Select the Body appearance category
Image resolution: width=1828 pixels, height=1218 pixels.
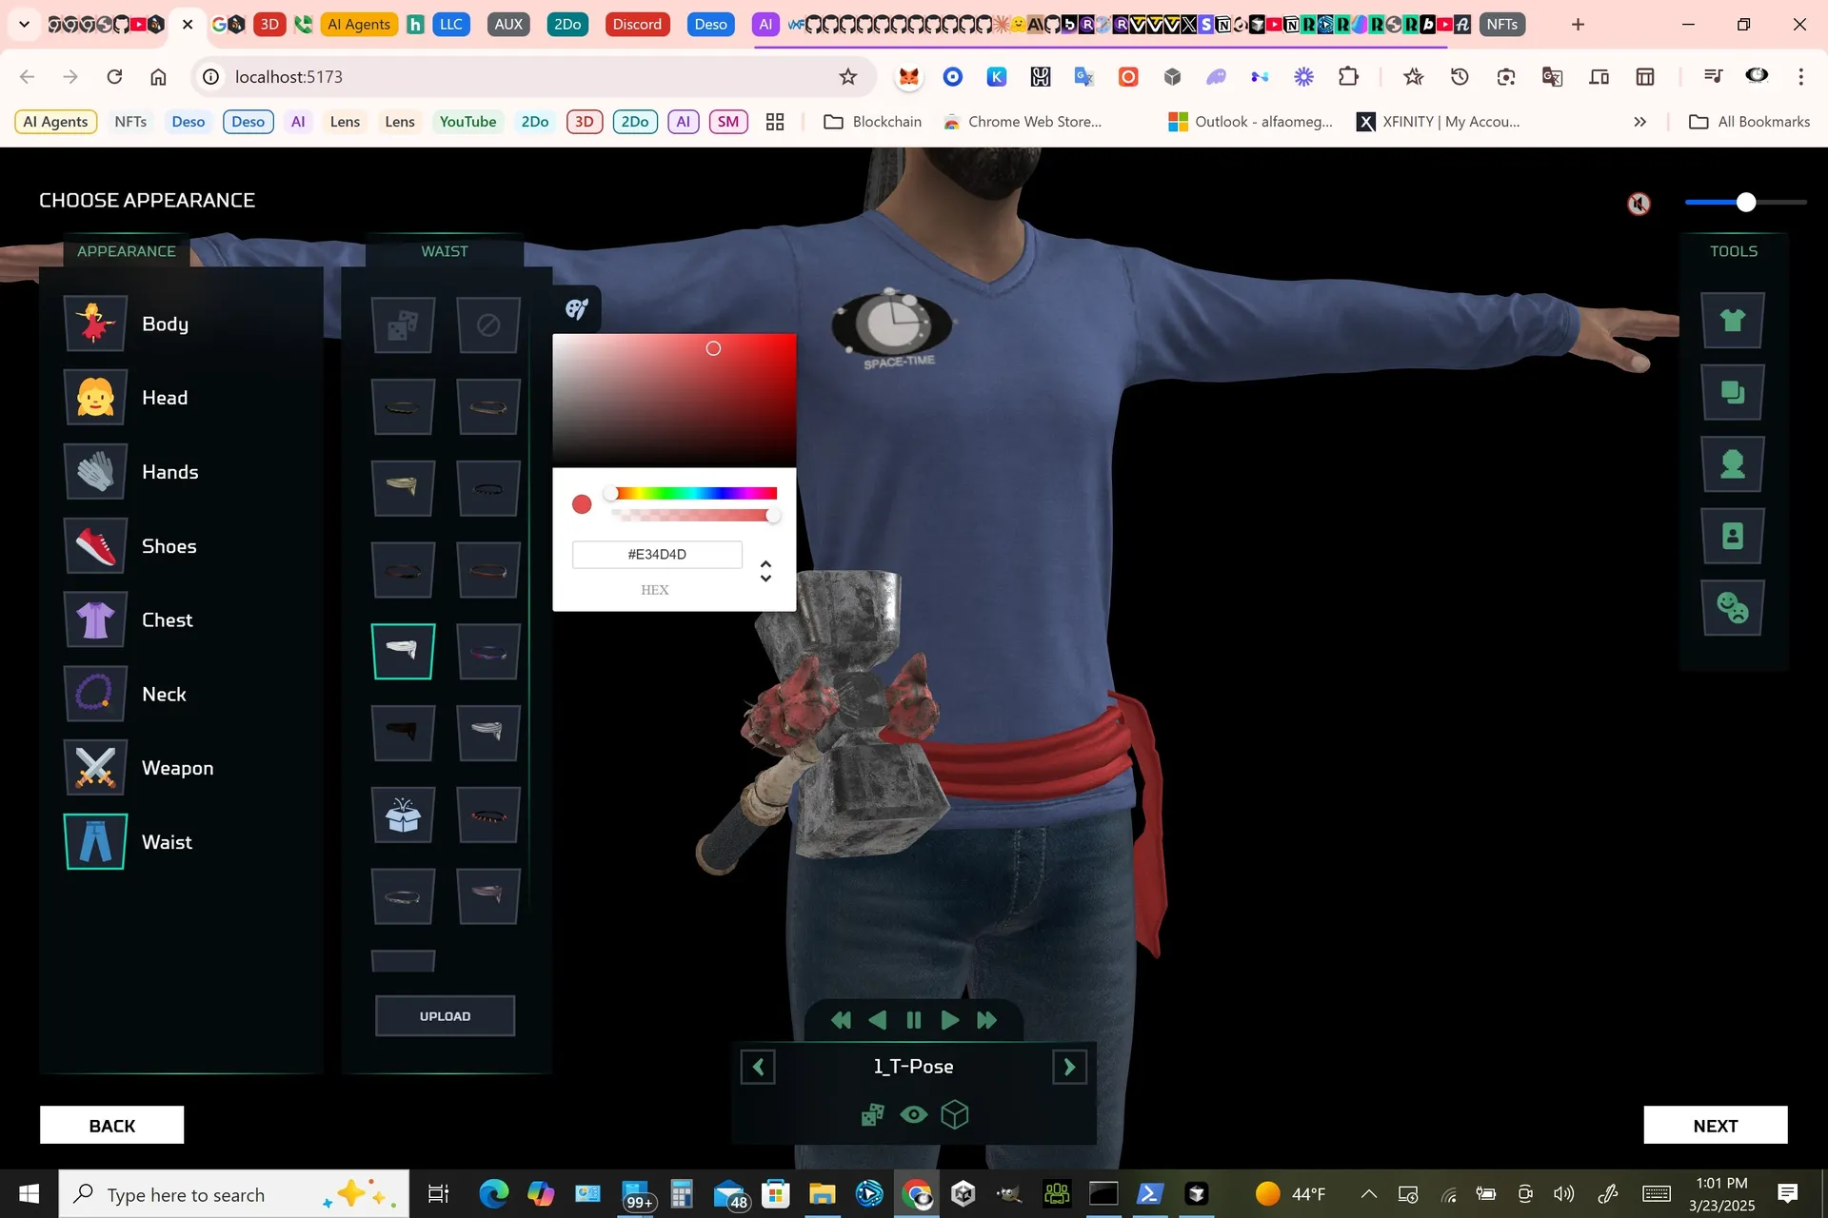[95, 324]
